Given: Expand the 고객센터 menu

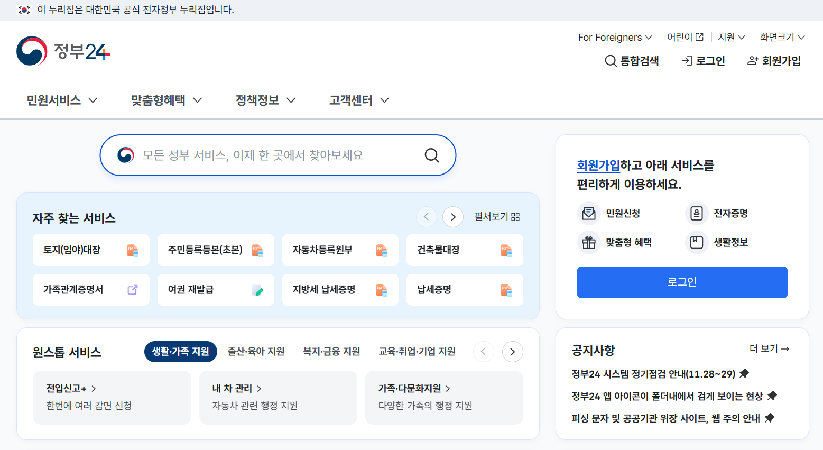Looking at the screenshot, I should (359, 100).
